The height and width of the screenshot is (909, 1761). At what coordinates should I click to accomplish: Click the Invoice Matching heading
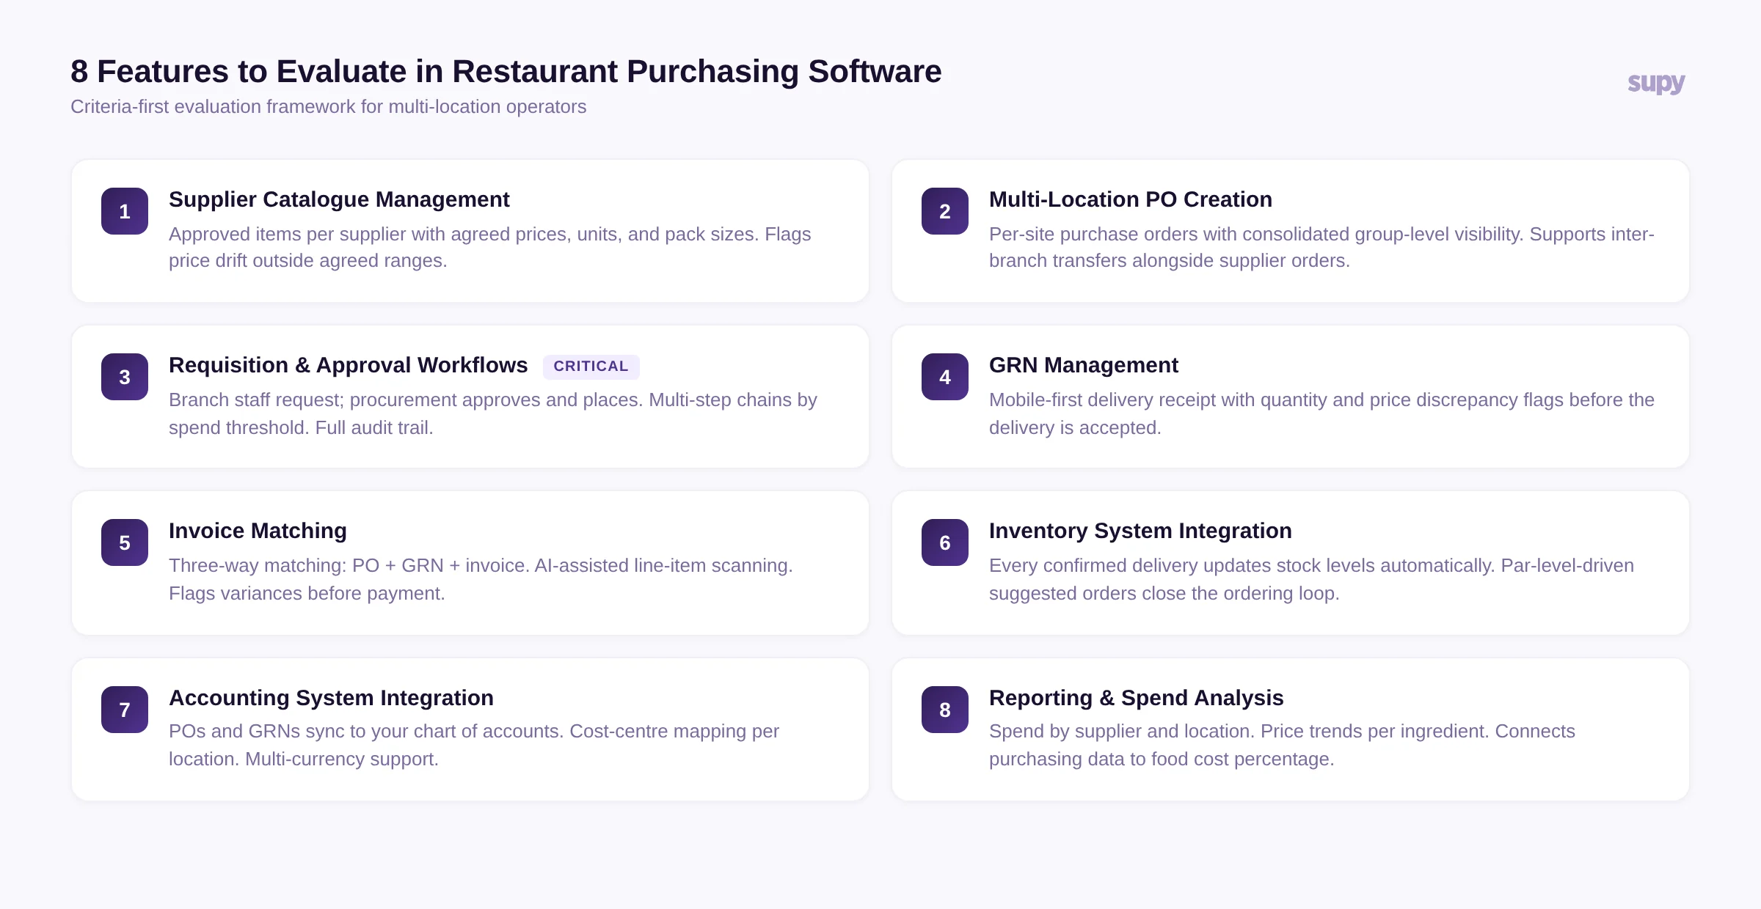pos(258,531)
